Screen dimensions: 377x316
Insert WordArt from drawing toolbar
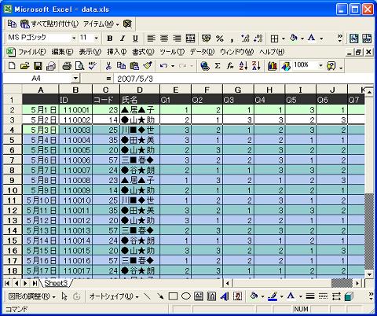[x=225, y=296]
